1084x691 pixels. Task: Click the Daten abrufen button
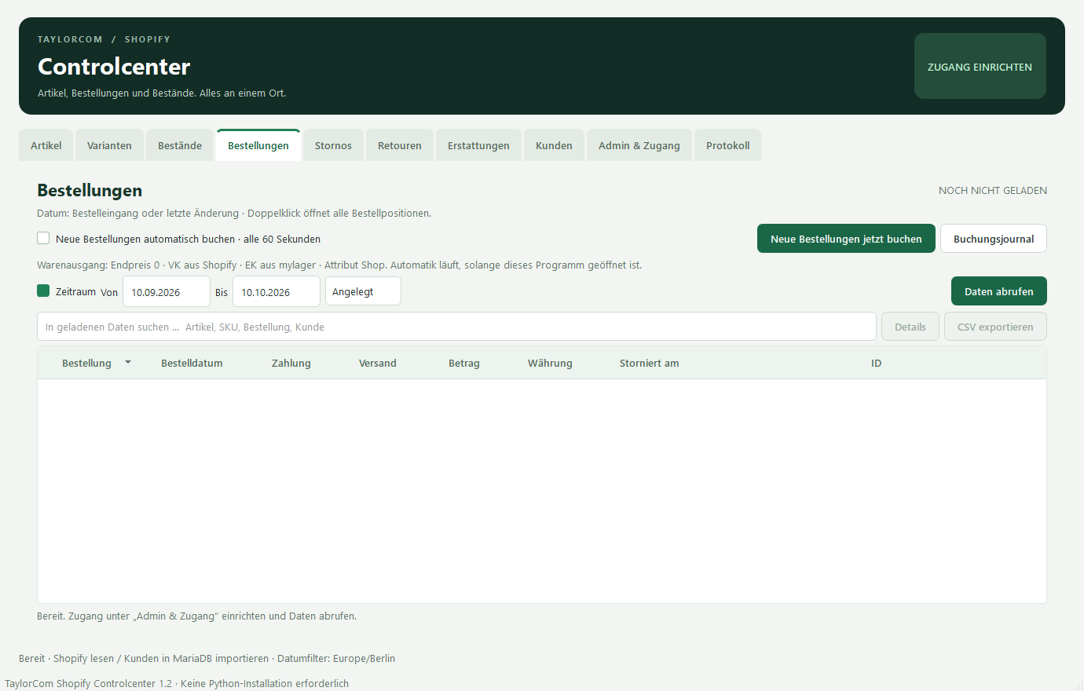[999, 291]
